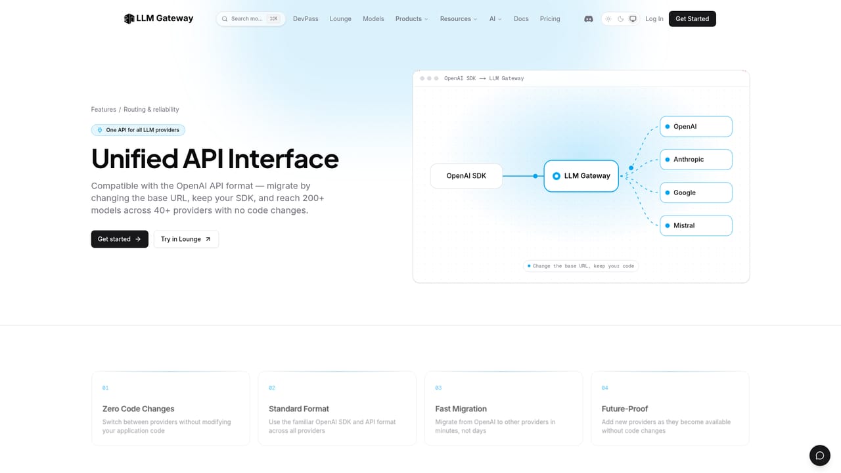Click the Zero Code Changes card
The width and height of the screenshot is (841, 473).
coord(171,409)
